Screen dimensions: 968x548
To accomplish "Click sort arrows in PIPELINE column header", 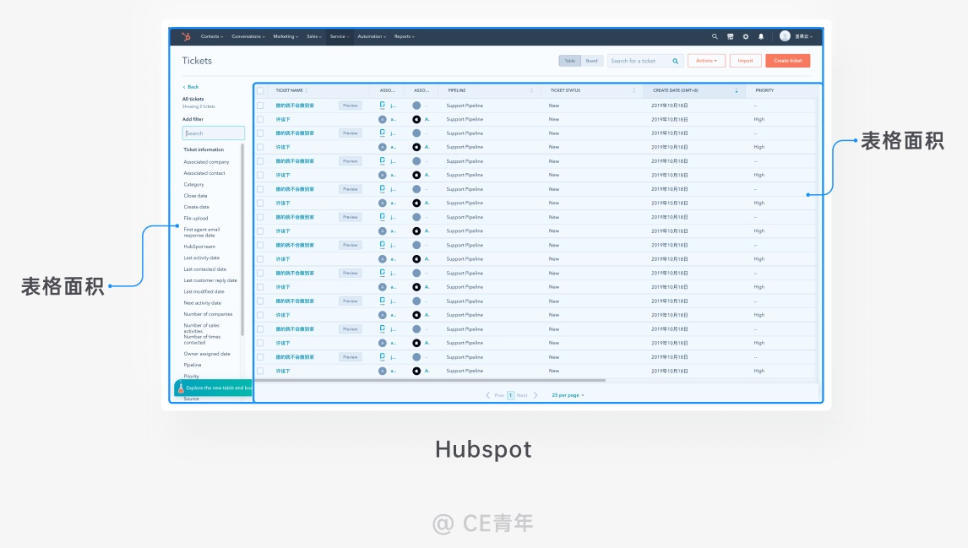I will (531, 90).
